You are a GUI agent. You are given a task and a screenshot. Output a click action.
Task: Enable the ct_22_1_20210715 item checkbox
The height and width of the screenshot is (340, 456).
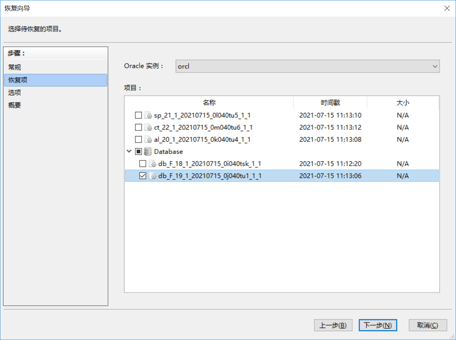[x=139, y=127]
